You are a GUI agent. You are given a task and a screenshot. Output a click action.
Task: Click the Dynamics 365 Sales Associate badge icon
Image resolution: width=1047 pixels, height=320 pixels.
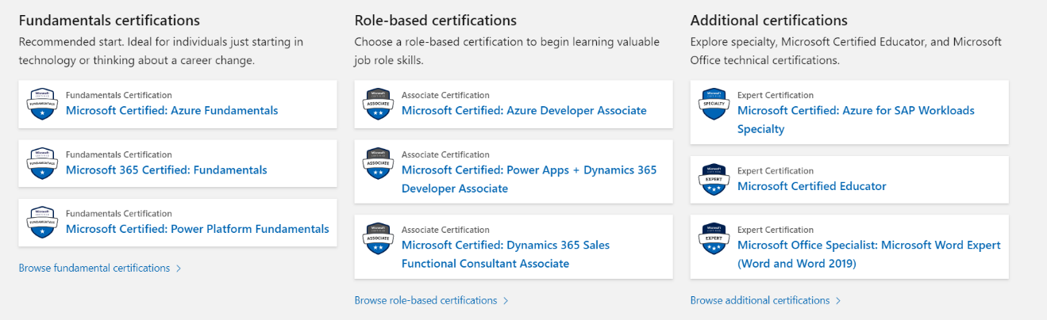point(378,238)
